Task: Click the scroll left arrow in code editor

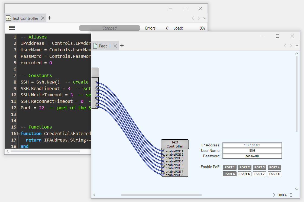Action: click(x=8, y=151)
